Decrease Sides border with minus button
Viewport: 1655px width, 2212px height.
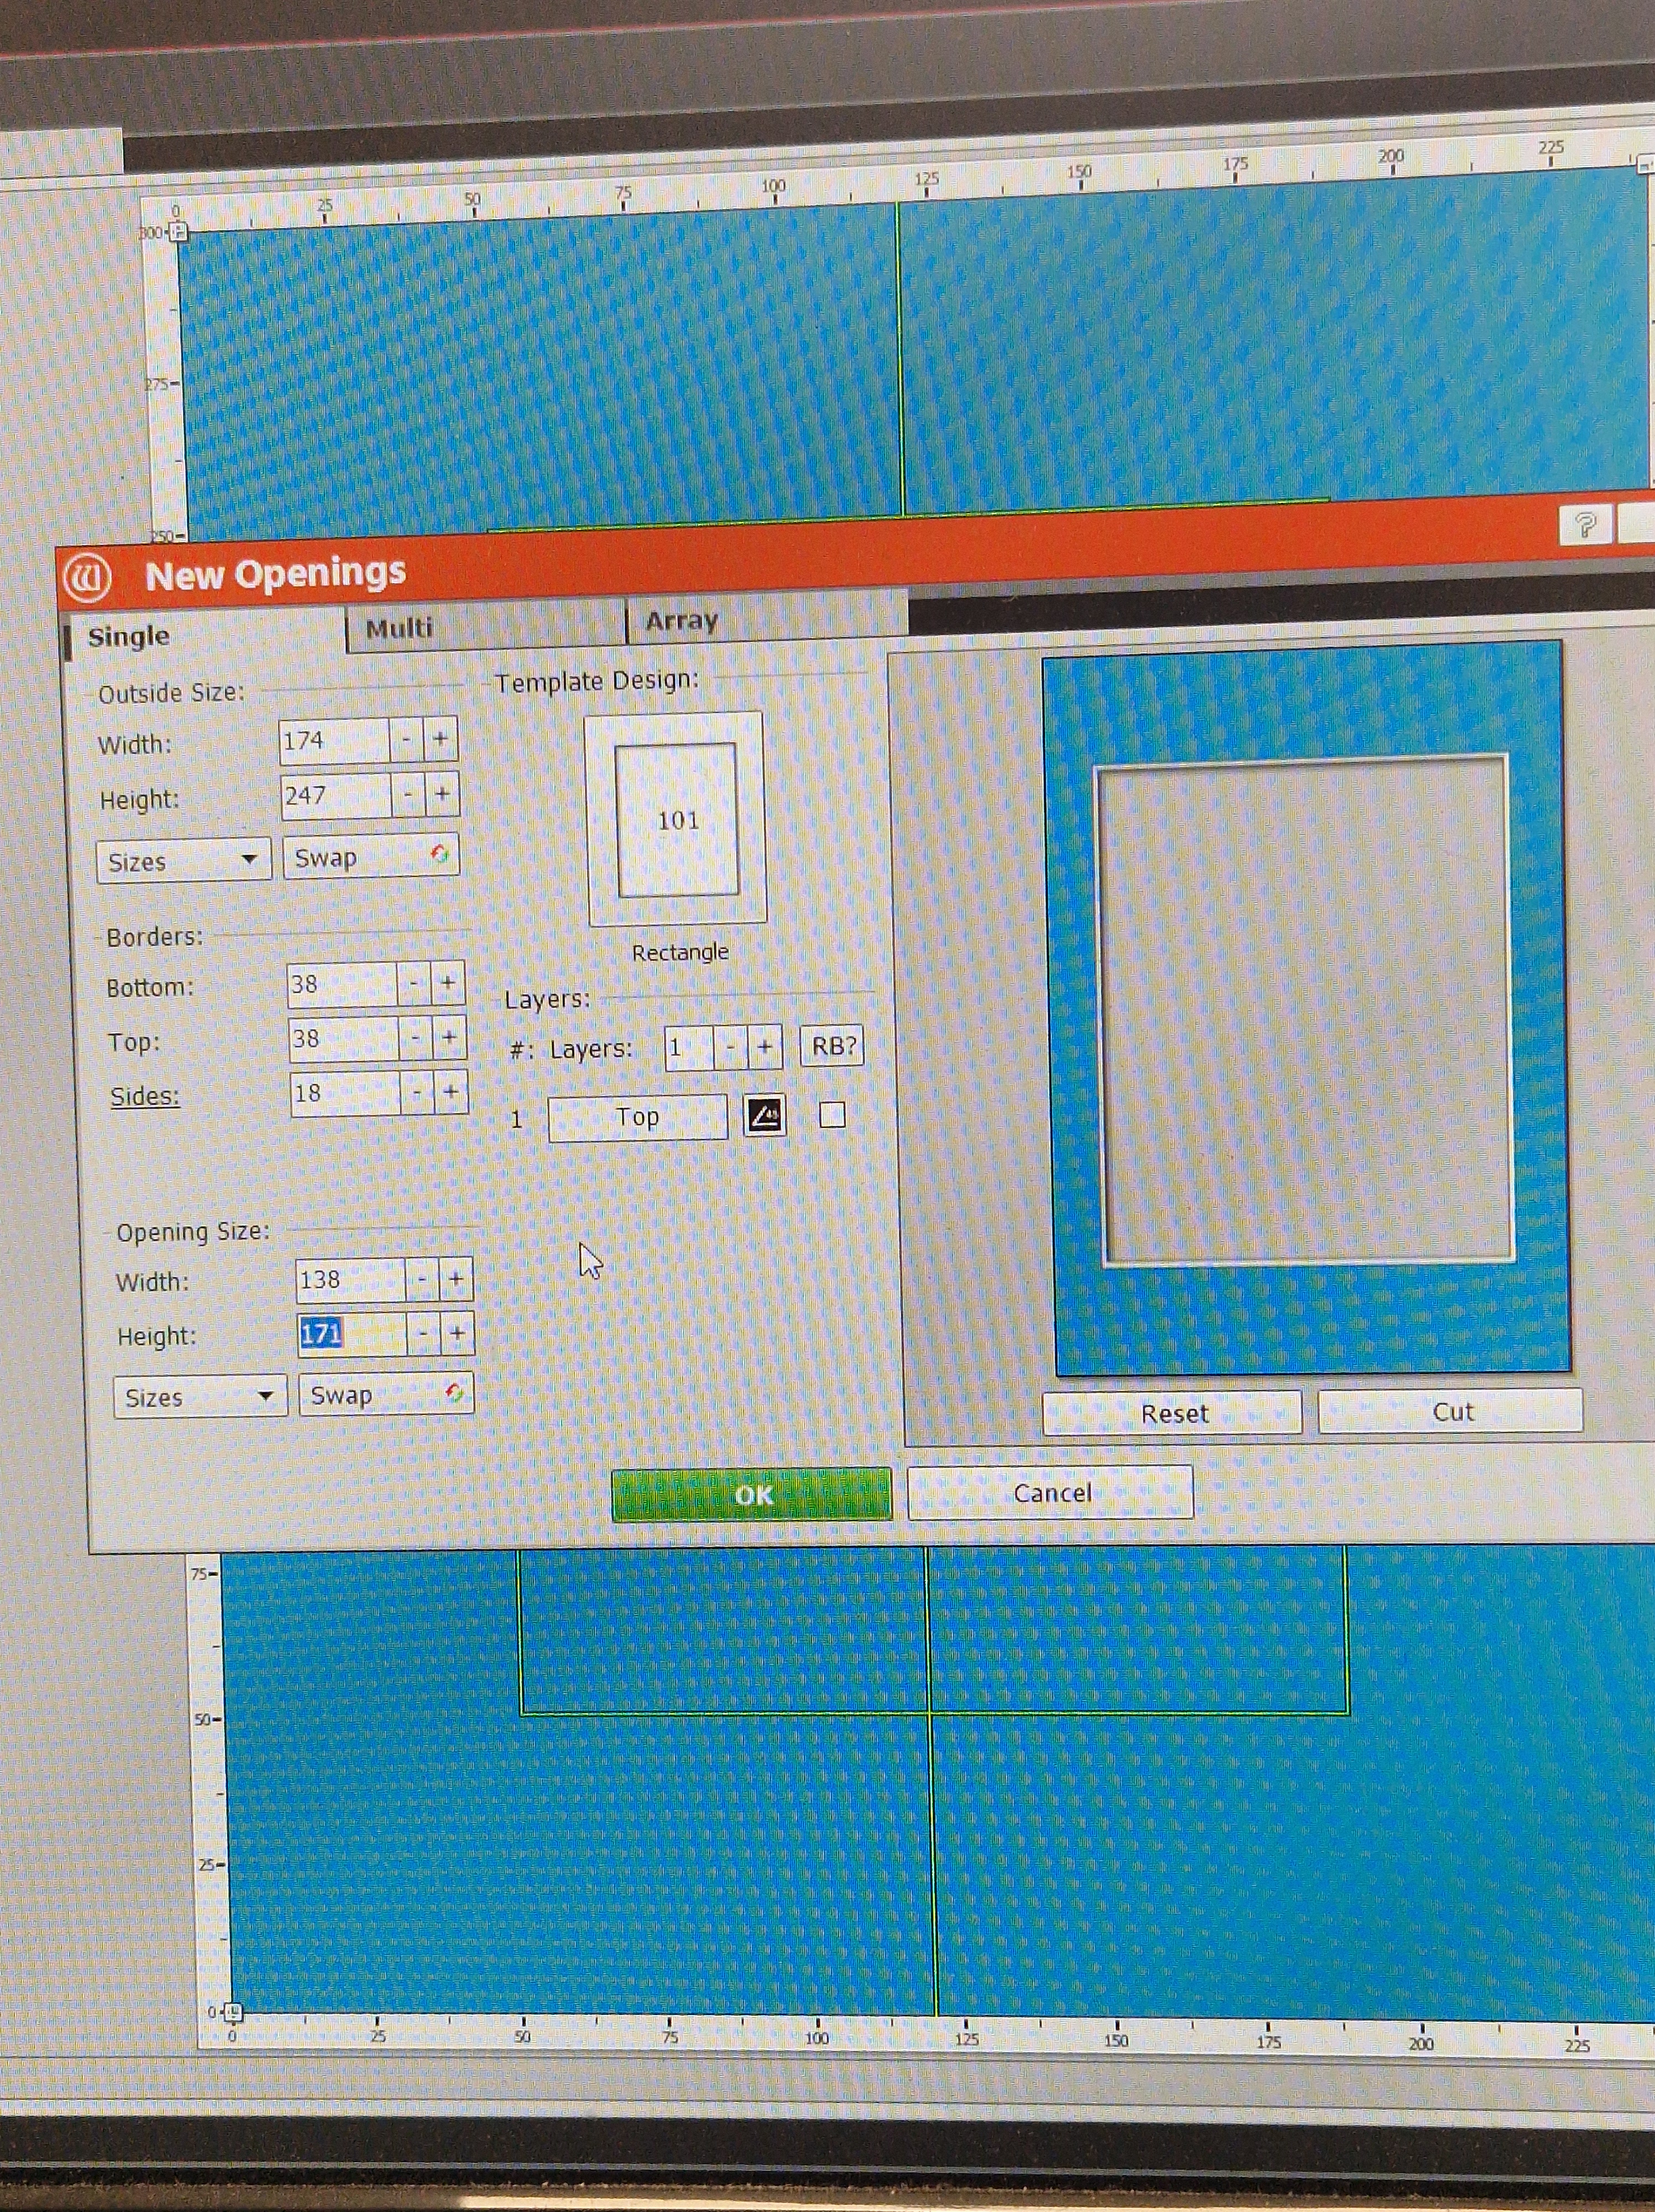[x=416, y=1093]
